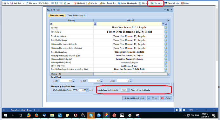Adjust Lề trên value with stepper arrows
This screenshot has width=220, height=120.
coord(74,81)
